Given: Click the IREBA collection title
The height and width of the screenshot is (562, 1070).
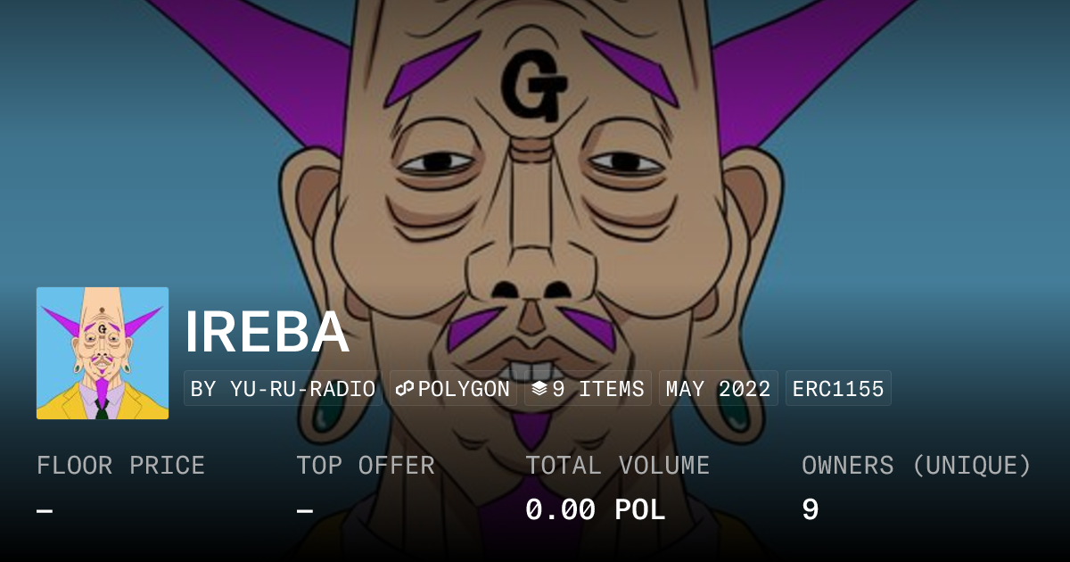Looking at the screenshot, I should coord(267,333).
